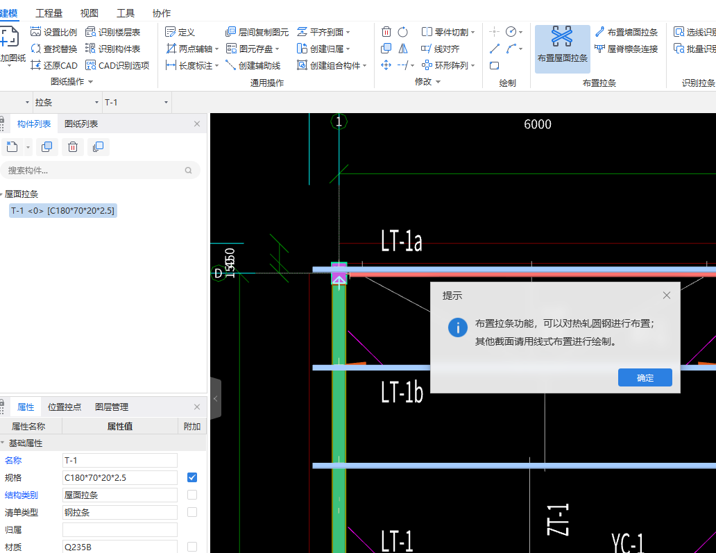Click 还原CAD tool
The image size is (716, 553).
tap(53, 65)
